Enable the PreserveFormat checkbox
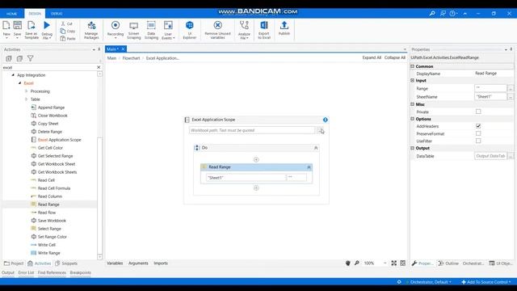This screenshot has height=291, width=517. point(478,133)
